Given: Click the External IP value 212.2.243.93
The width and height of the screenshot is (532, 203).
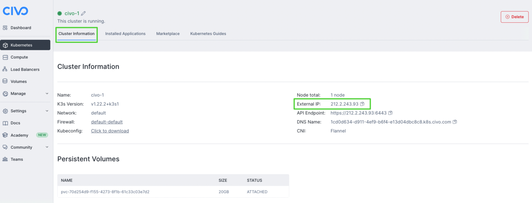Looking at the screenshot, I should (x=344, y=104).
